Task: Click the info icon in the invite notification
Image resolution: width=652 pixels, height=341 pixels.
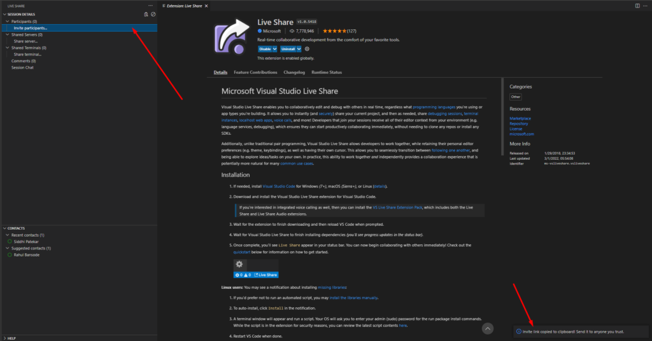Action: pyautogui.click(x=518, y=331)
